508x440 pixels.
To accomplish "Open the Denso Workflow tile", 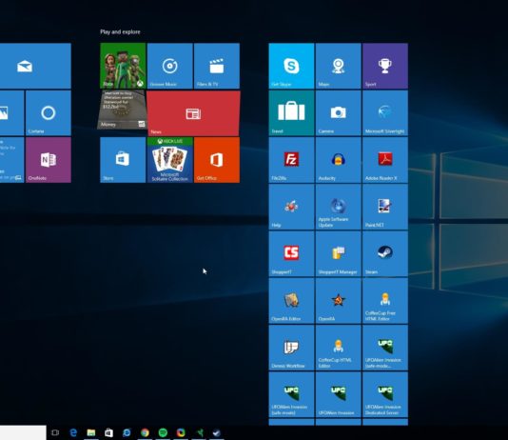I will click(x=291, y=348).
